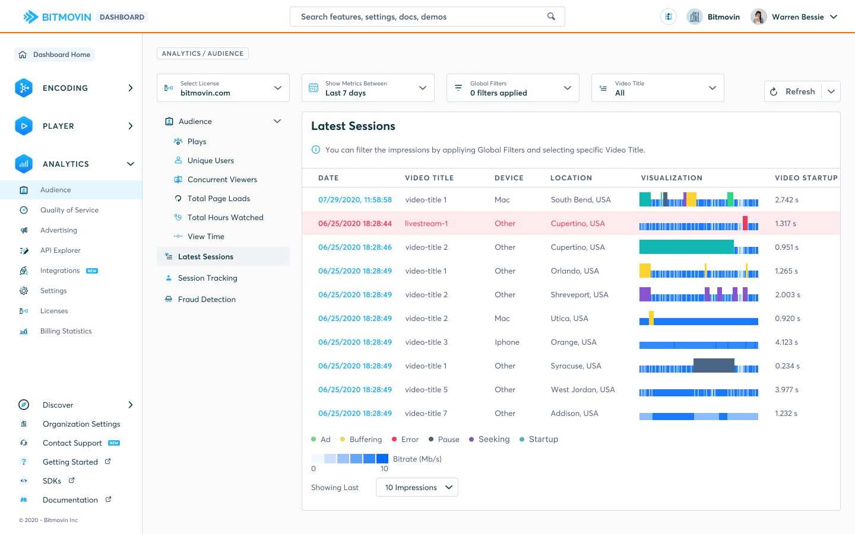Viewport: 855px width, 534px height.
Task: Go to Organization Settings
Action: [x=81, y=424]
